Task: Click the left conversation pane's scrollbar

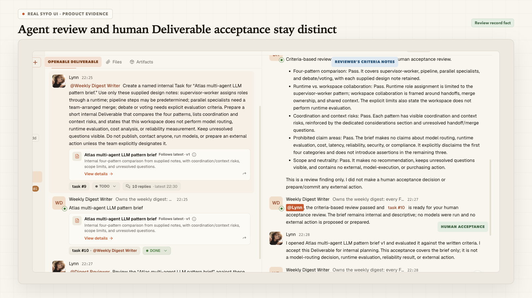Action: pos(260,182)
